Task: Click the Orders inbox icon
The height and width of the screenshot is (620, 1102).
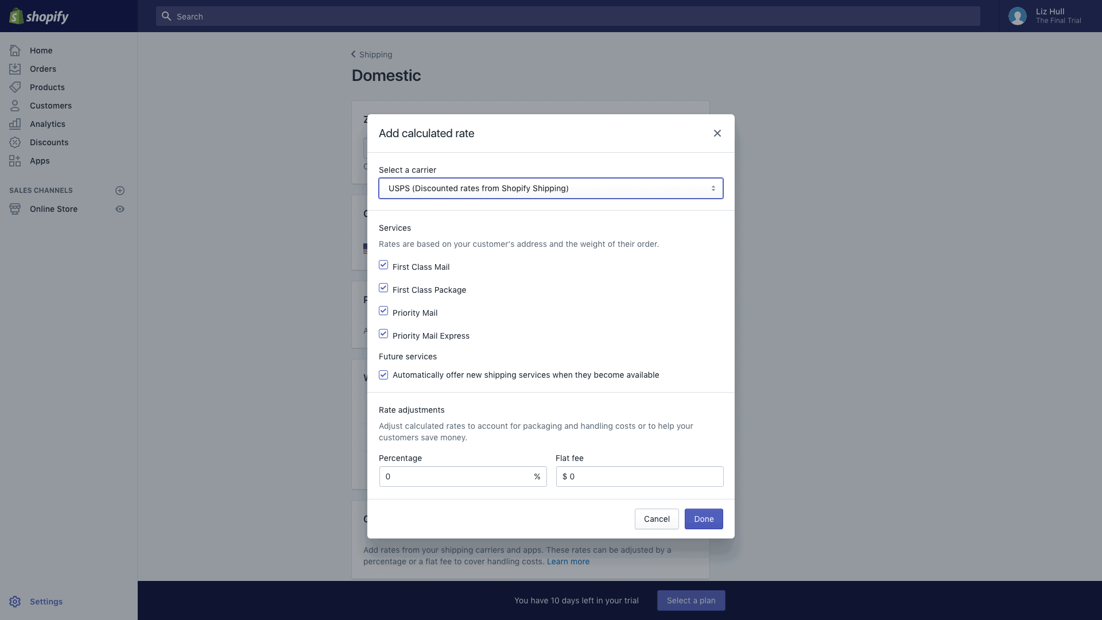Action: pos(15,69)
